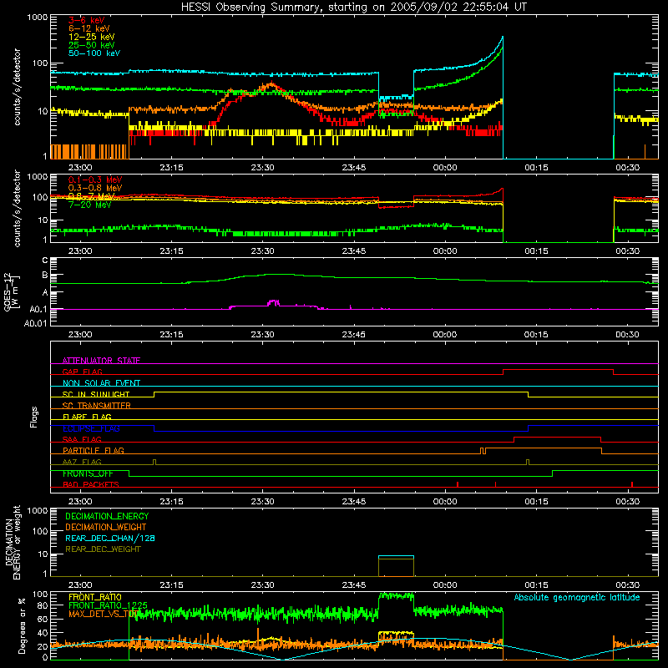This screenshot has width=668, height=668.
Task: Click the 'PARTICLE_FLAG' label
Action: pyautogui.click(x=94, y=450)
